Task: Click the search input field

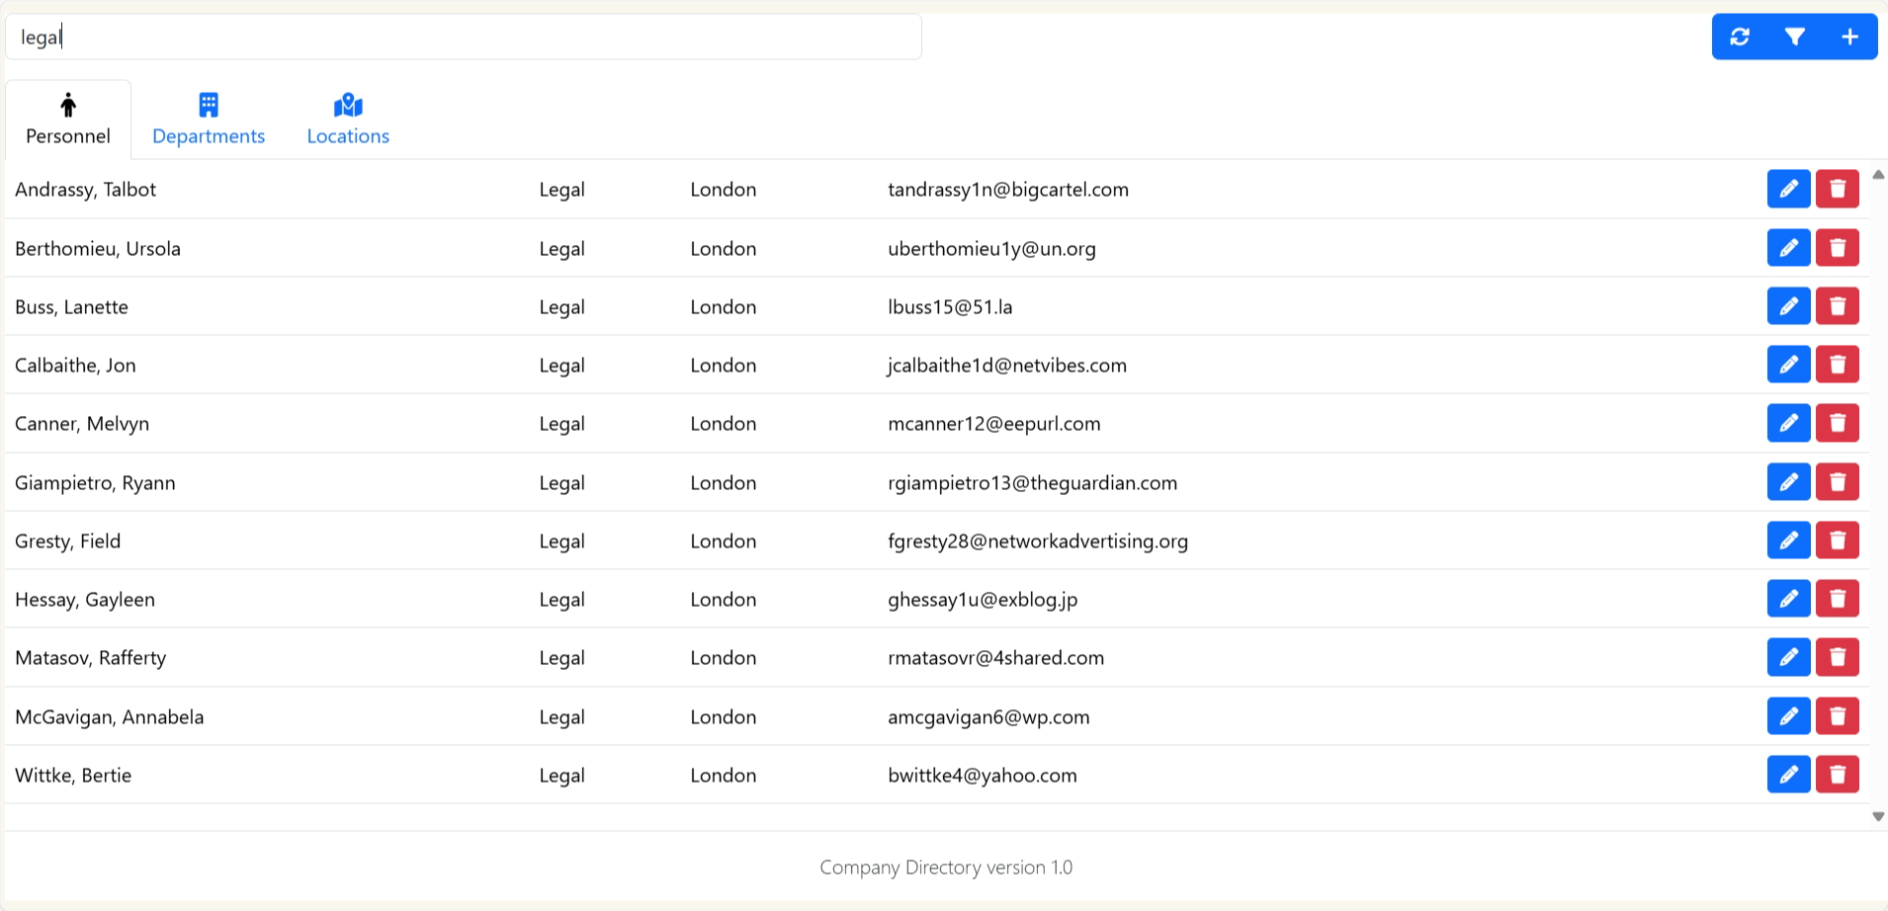Action: click(462, 37)
